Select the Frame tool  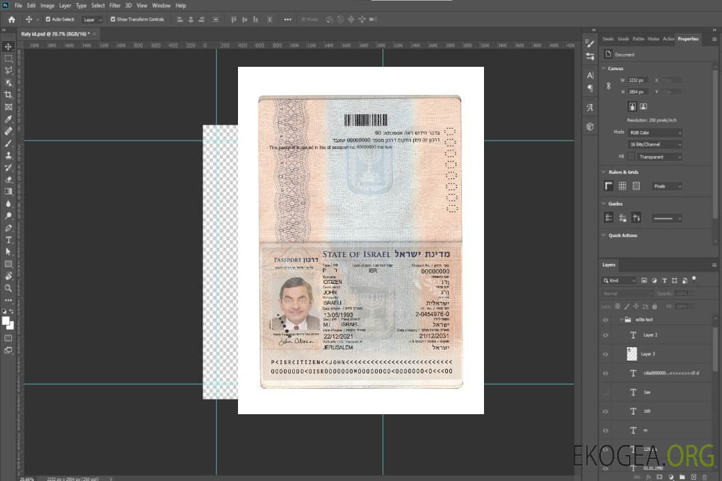[x=8, y=107]
